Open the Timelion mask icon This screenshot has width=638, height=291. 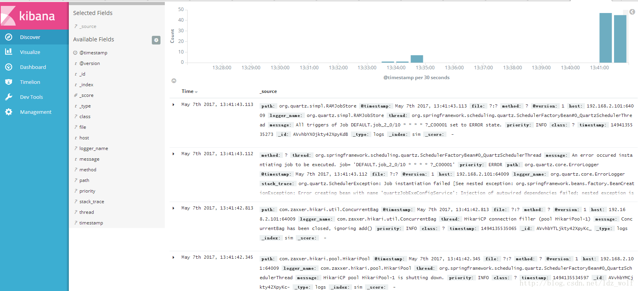pyautogui.click(x=9, y=82)
